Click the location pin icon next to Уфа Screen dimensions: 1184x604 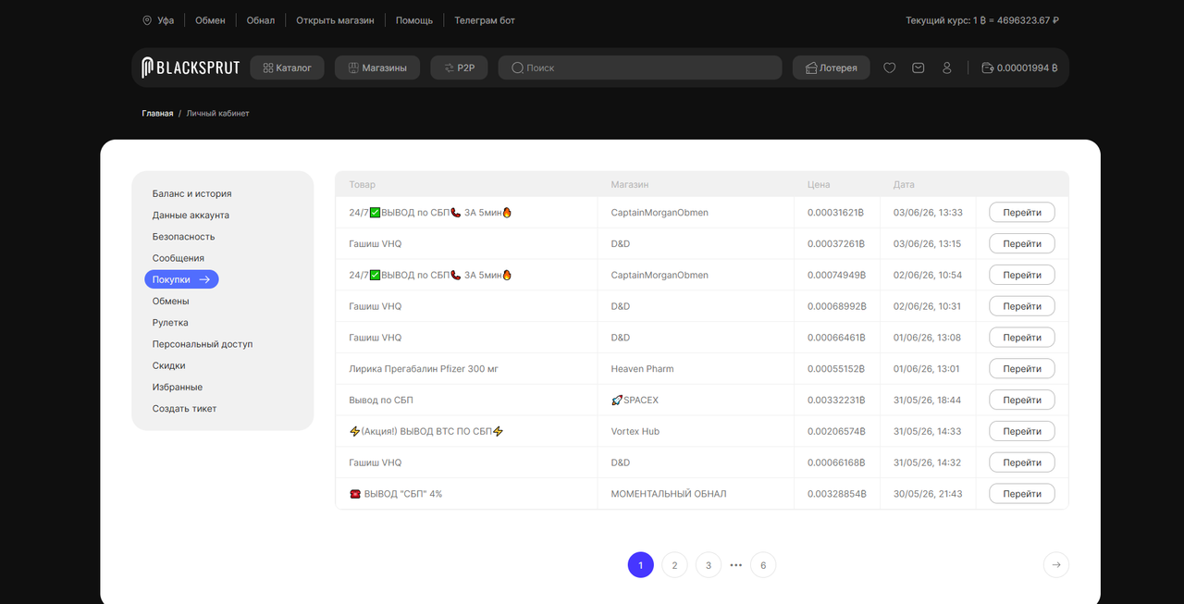[147, 20]
